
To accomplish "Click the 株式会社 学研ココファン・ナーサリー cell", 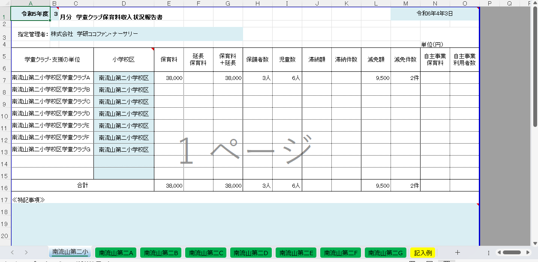I will 146,34.
